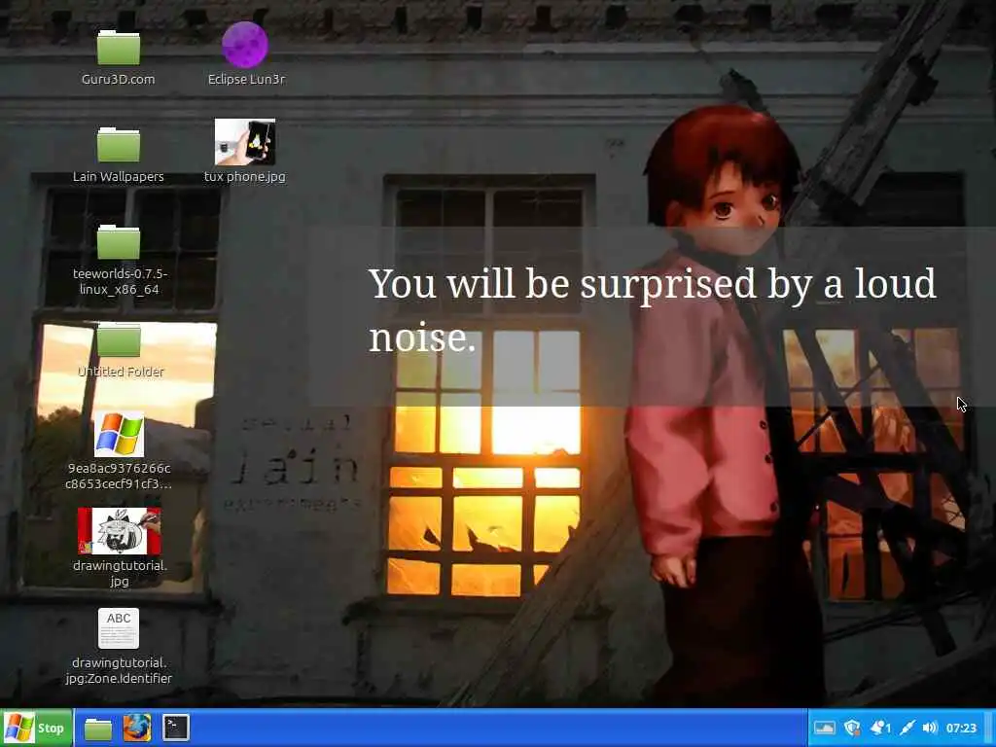Open the file manager from the taskbar
The width and height of the screenshot is (996, 747).
[98, 729]
